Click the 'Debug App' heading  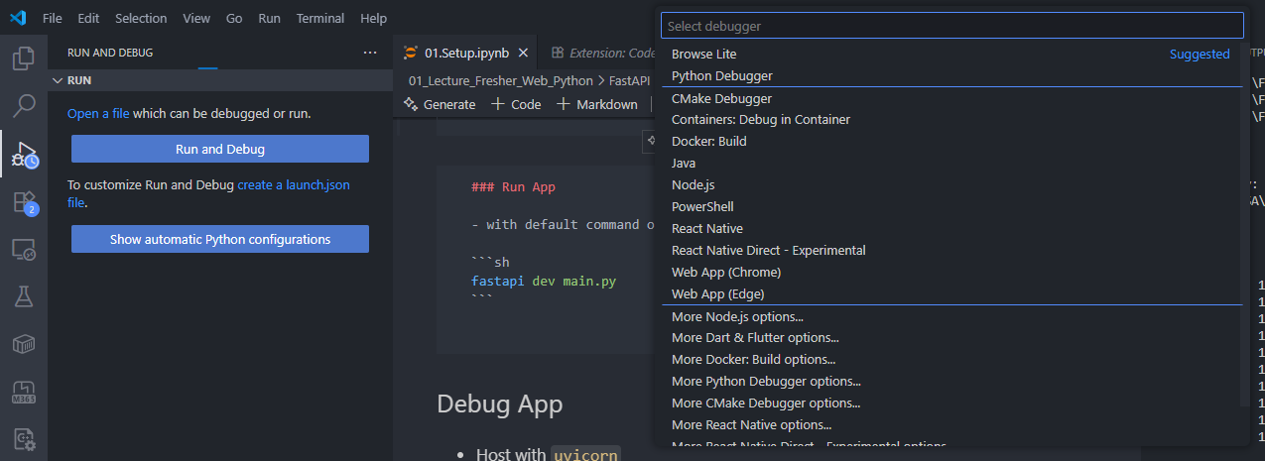[x=499, y=404]
